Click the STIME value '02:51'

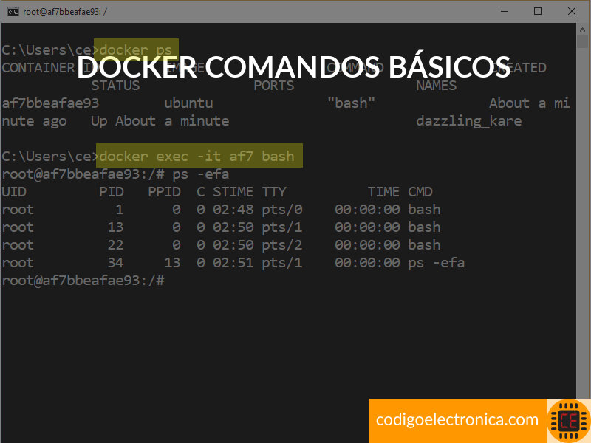233,263
